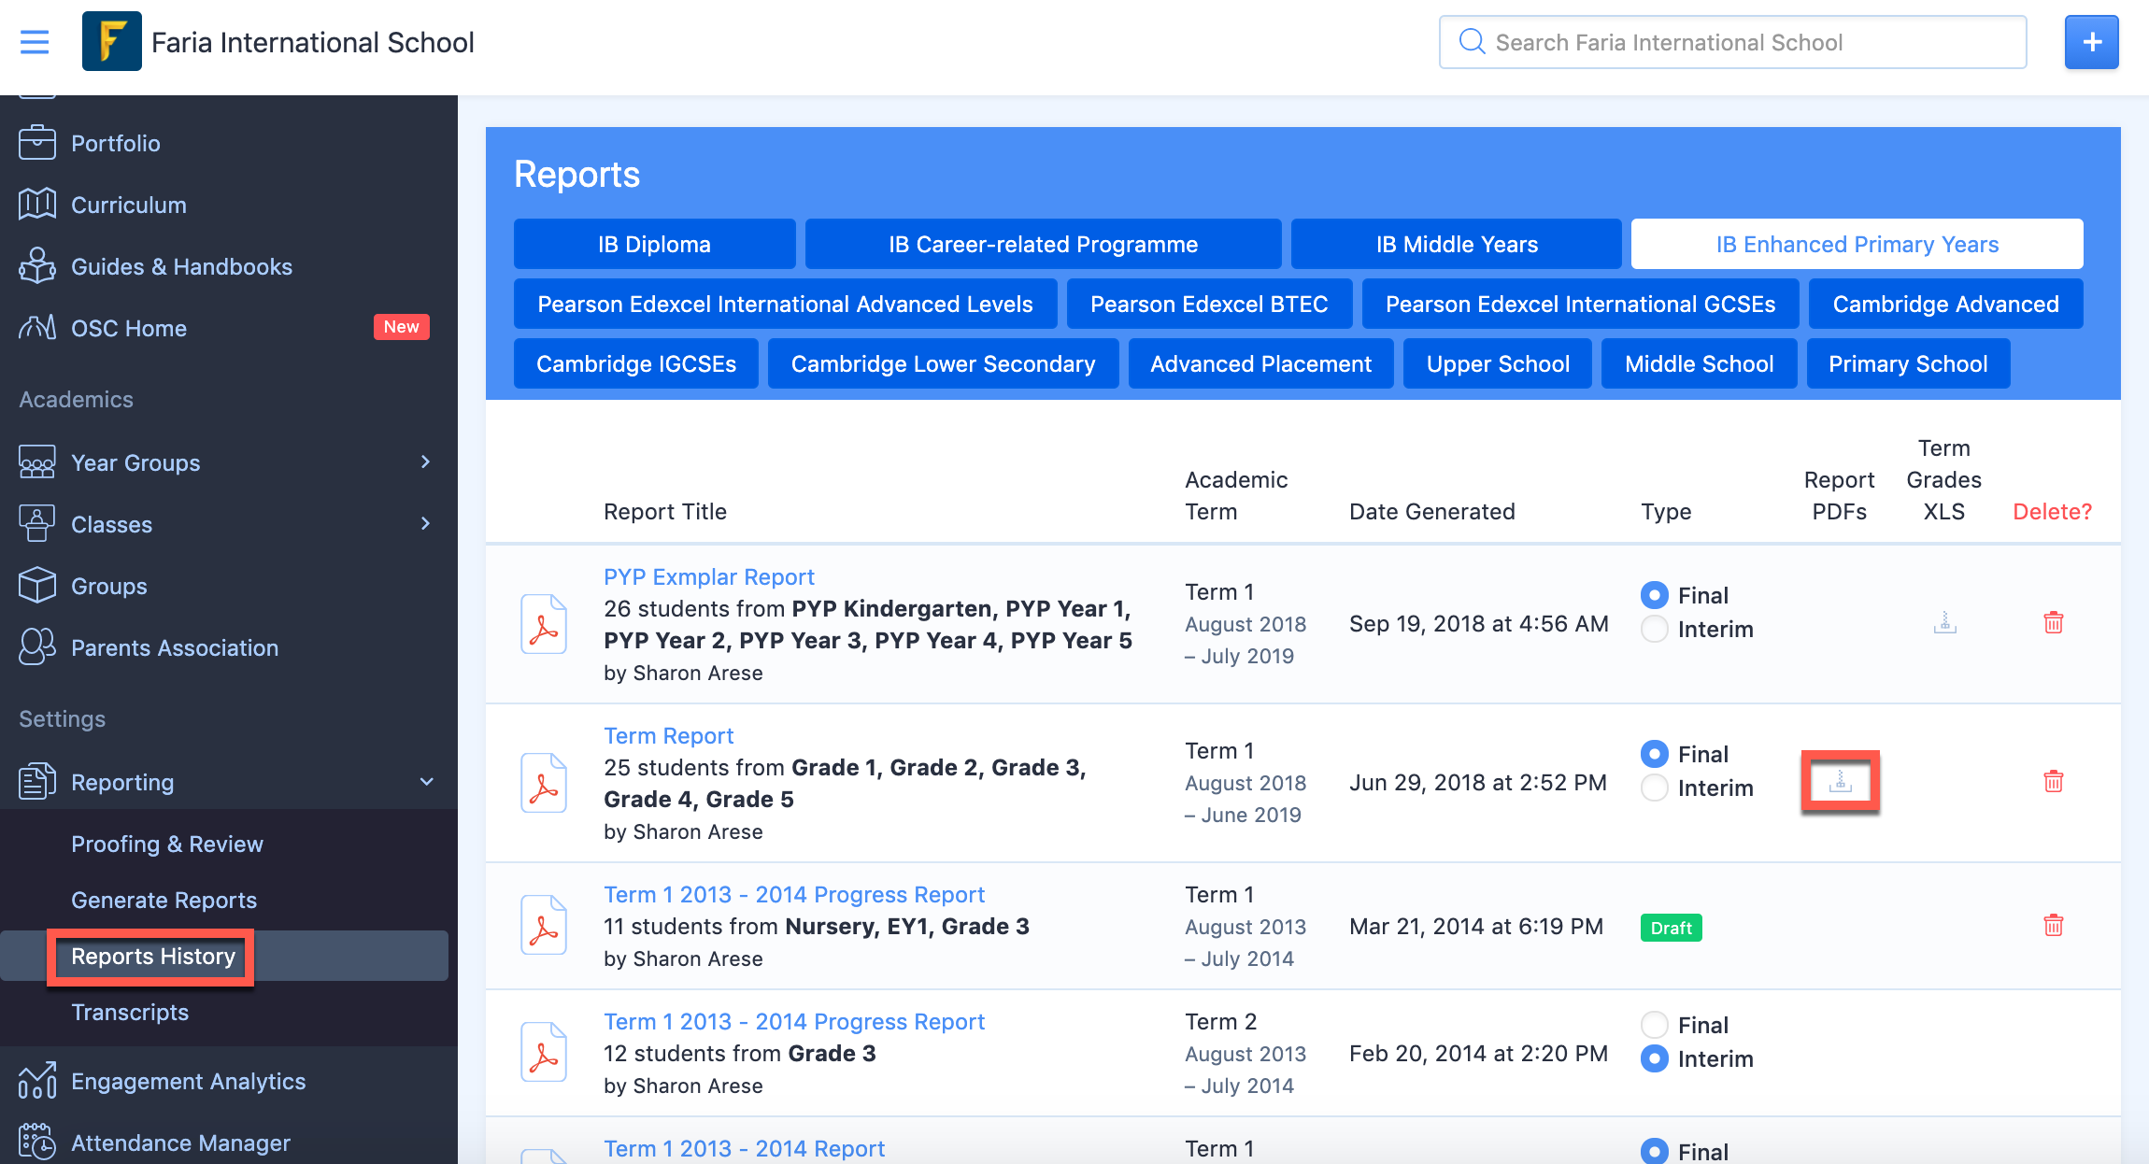Select Final for PYP Exmplar Report
This screenshot has width=2149, height=1164.
pos(1654,595)
